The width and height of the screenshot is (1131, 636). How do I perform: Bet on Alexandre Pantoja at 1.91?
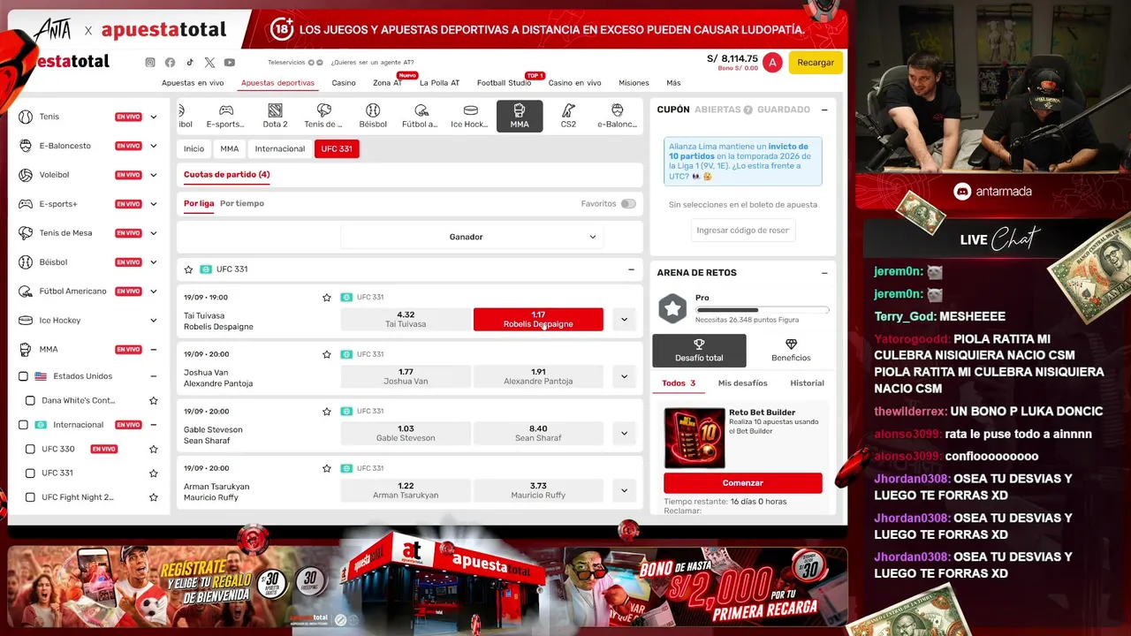pyautogui.click(x=538, y=376)
